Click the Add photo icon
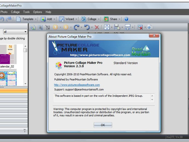The image size is (189, 142). click(x=43, y=19)
